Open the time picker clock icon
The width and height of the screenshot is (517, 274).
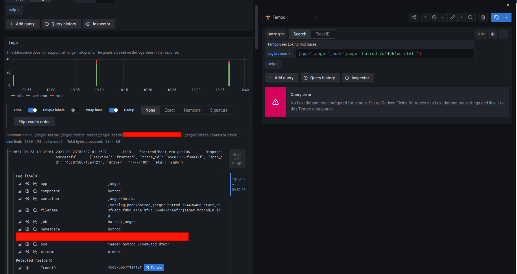point(434,17)
